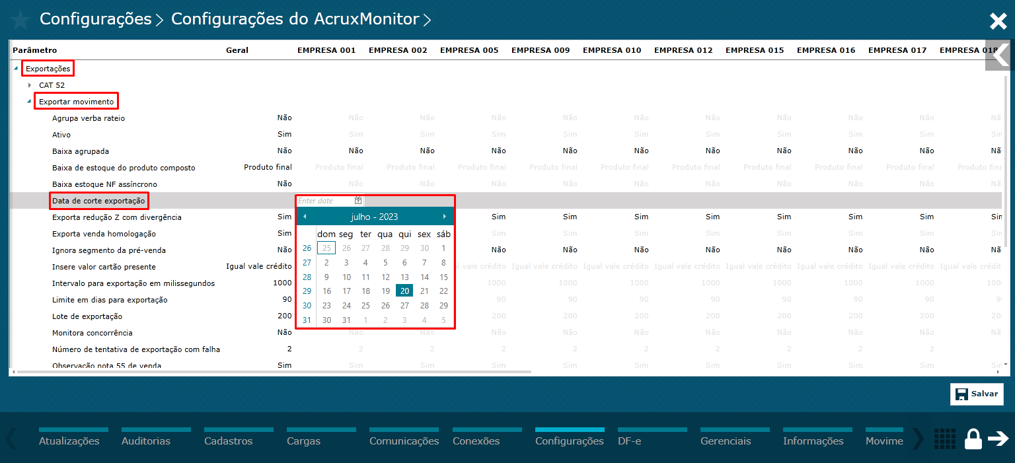Click the Parâmetro column header
1015x463 pixels.
pyautogui.click(x=34, y=50)
